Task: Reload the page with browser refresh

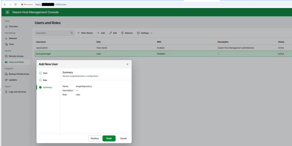Action: pos(15,5)
